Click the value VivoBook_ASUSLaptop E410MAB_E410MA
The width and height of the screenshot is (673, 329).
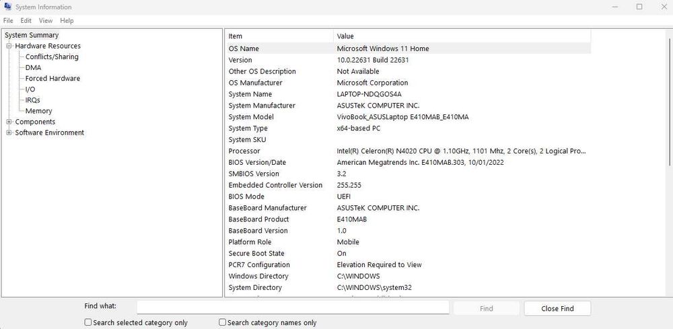pos(402,116)
